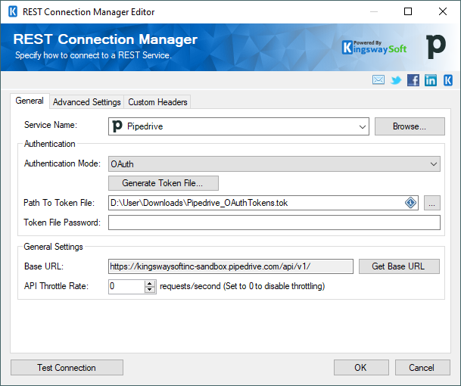Maximize the REST Connection Manager Editor window
Screen dimensions: 461x386
[408, 12]
